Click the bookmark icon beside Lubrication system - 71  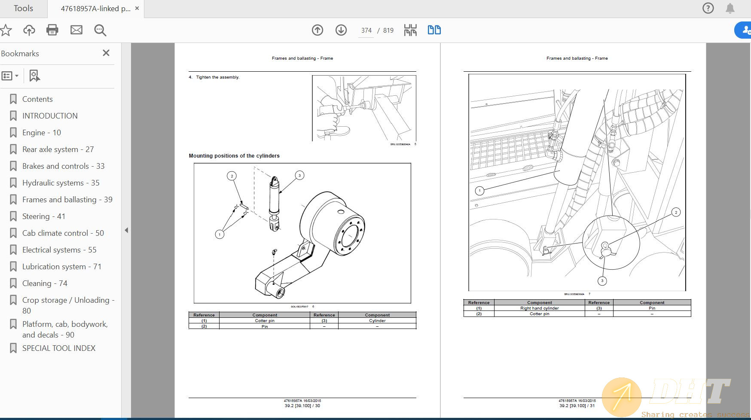[x=13, y=267]
